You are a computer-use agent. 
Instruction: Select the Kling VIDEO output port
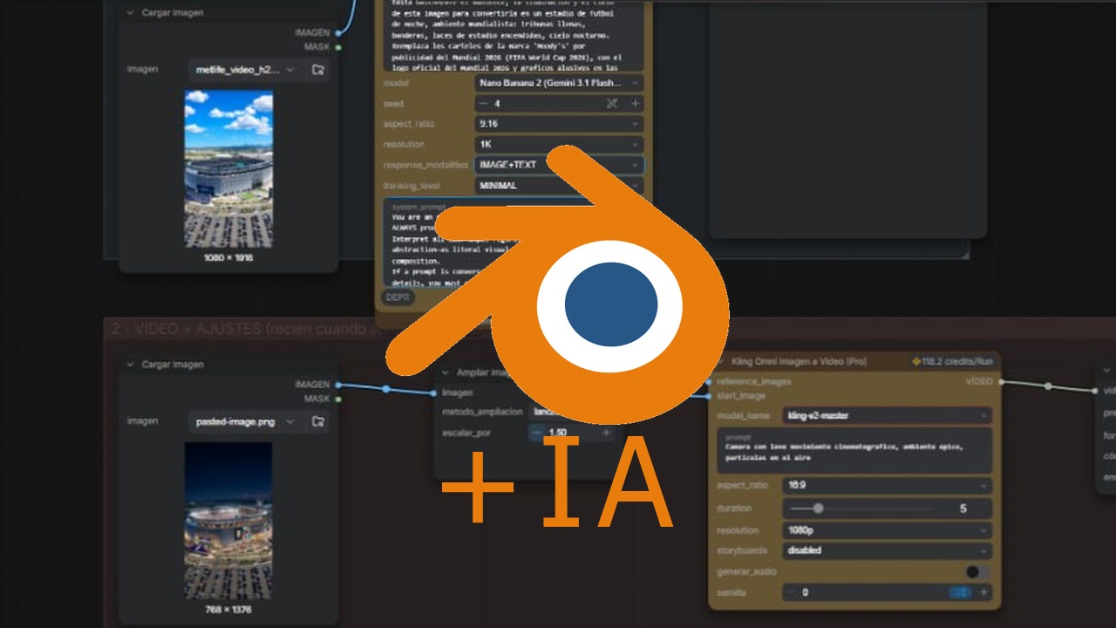point(1001,381)
